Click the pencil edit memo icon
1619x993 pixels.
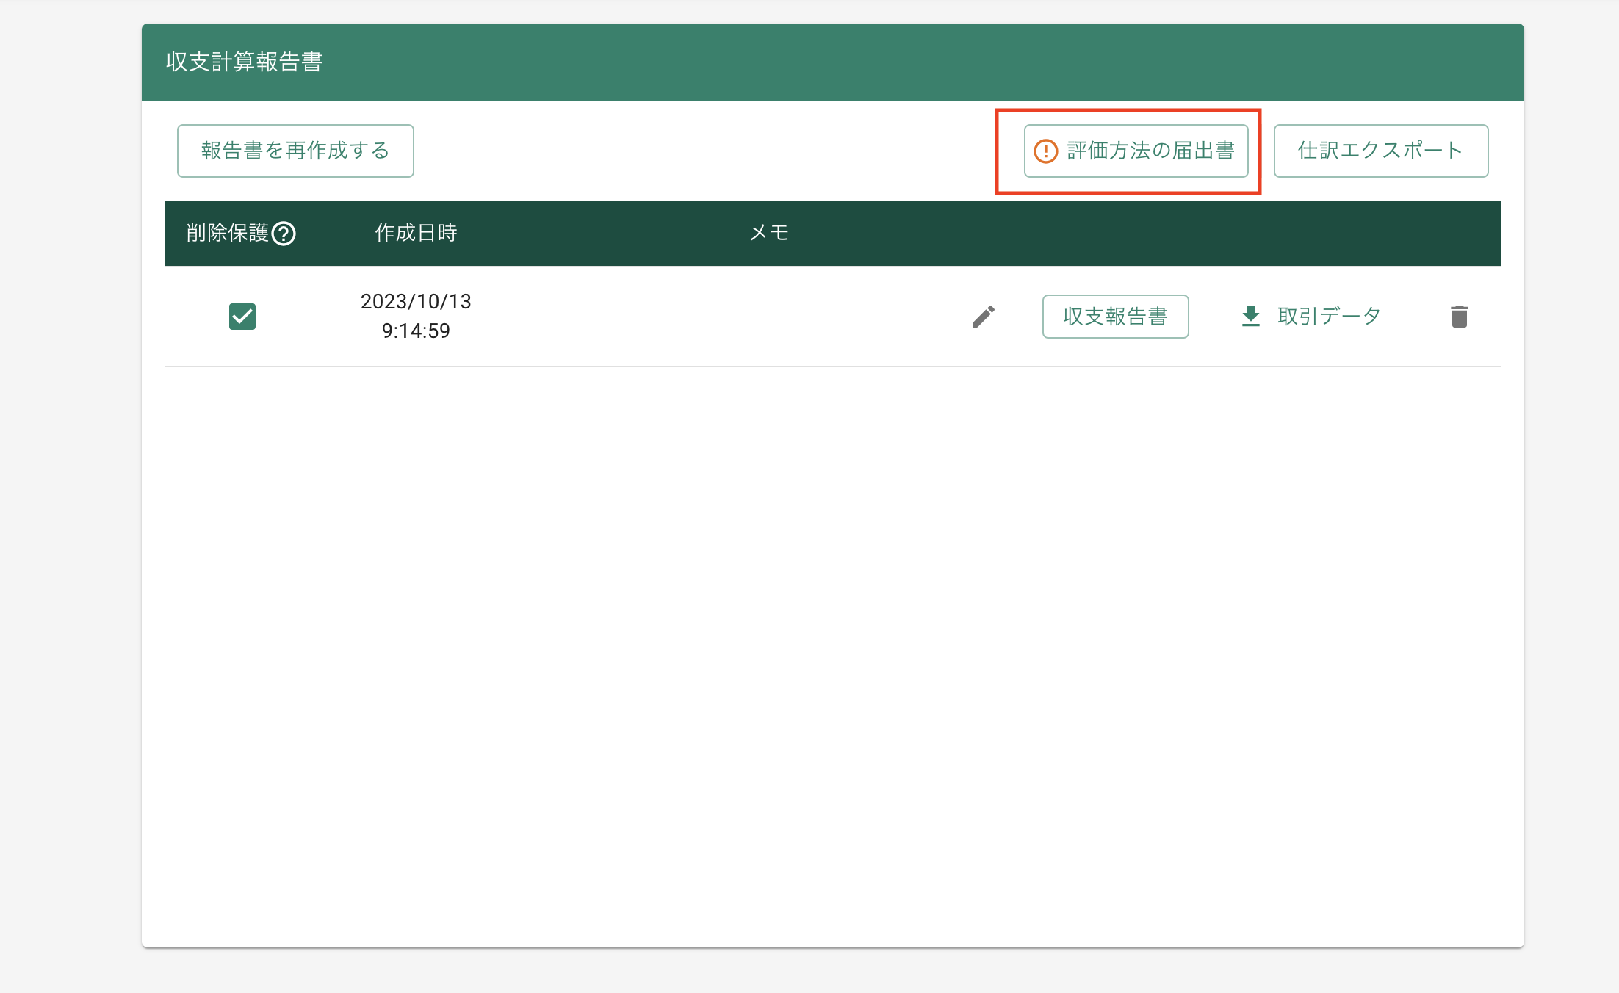pyautogui.click(x=983, y=317)
